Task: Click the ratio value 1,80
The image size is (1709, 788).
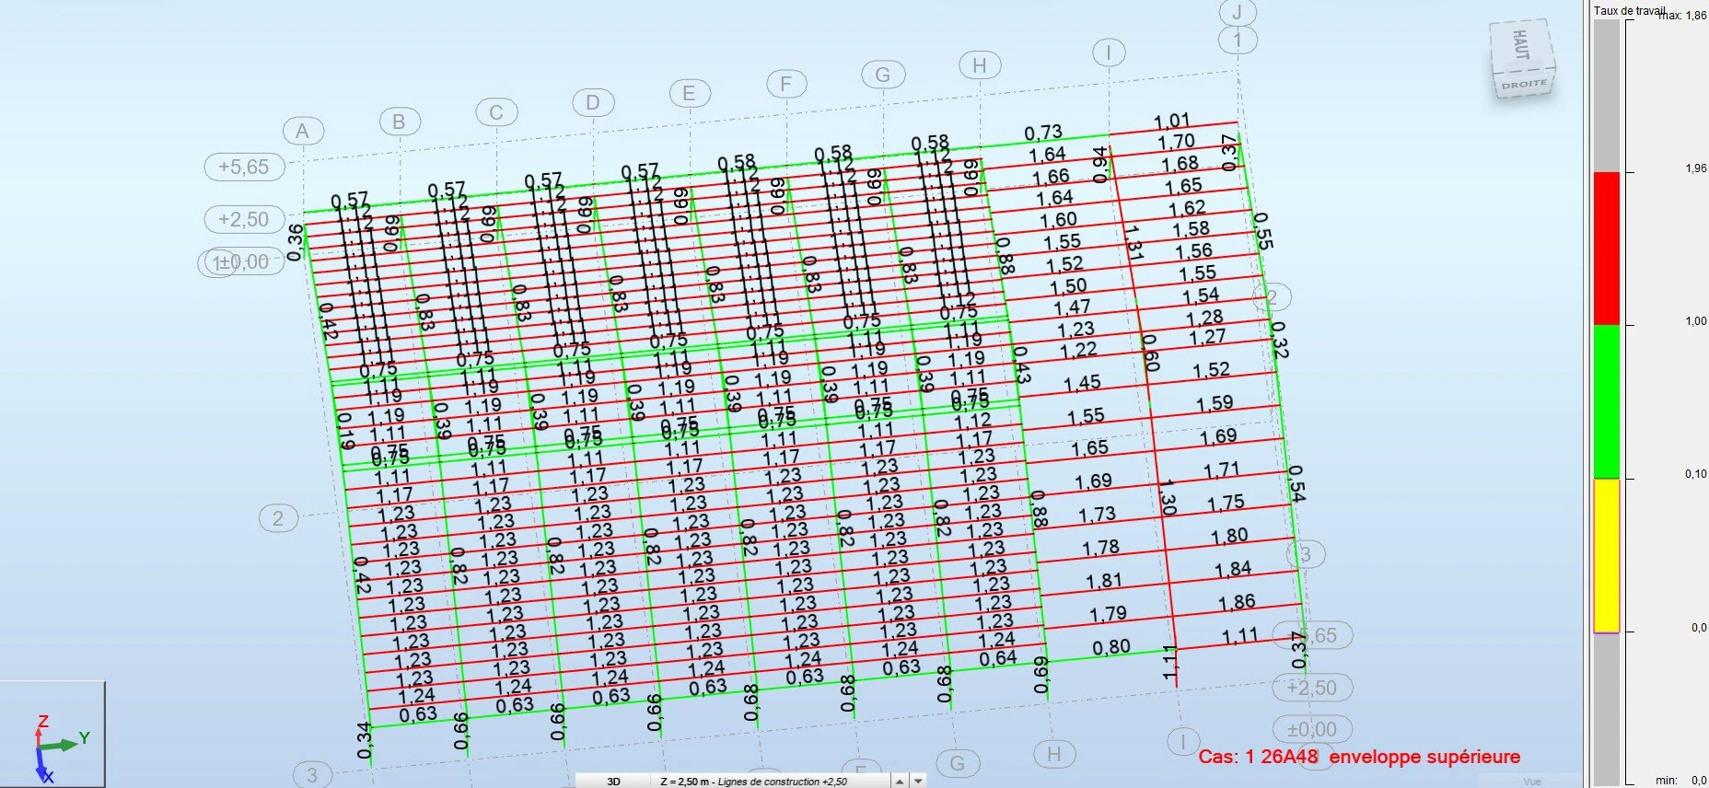Action: (x=1229, y=537)
